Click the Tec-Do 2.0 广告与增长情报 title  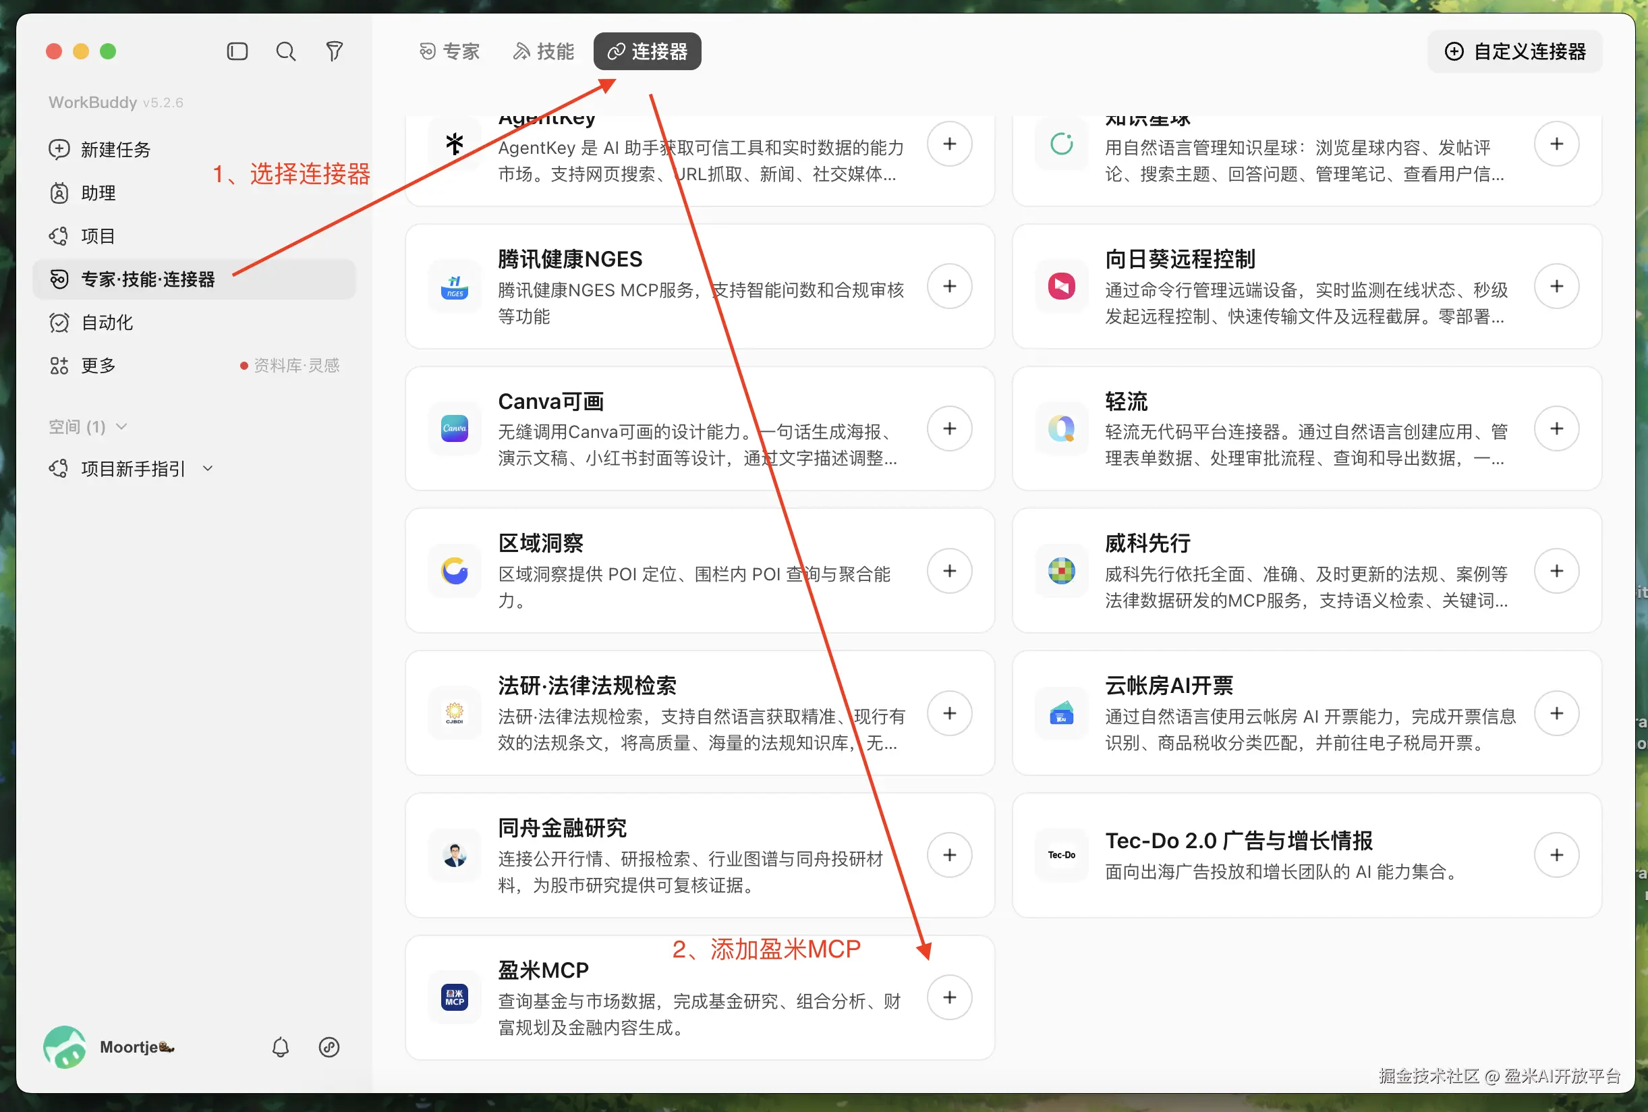click(1239, 841)
